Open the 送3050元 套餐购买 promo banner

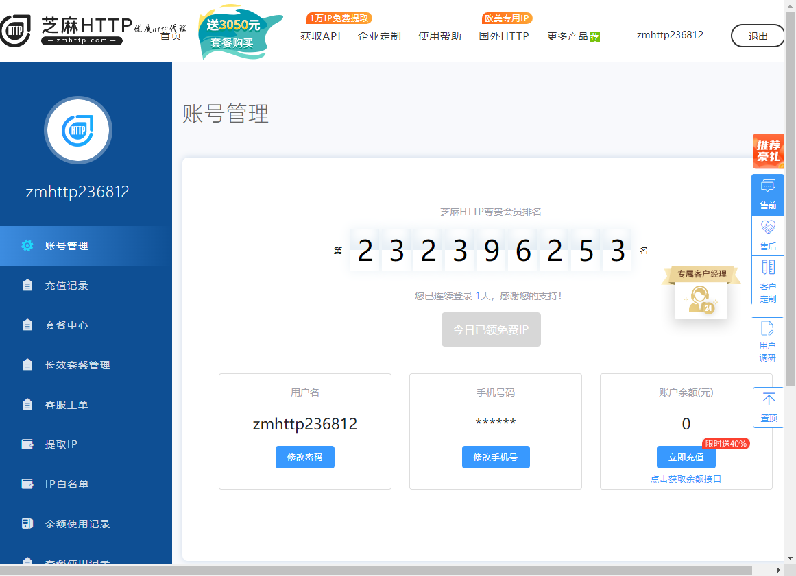(x=239, y=32)
